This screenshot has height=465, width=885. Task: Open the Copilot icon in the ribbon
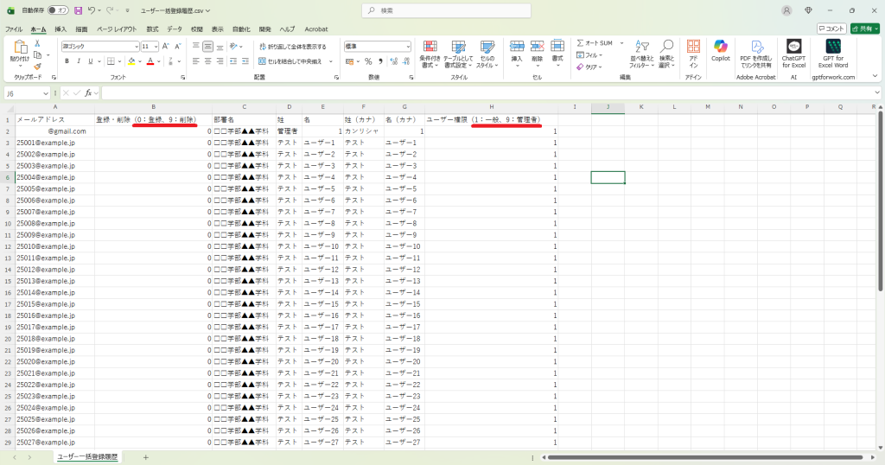720,50
